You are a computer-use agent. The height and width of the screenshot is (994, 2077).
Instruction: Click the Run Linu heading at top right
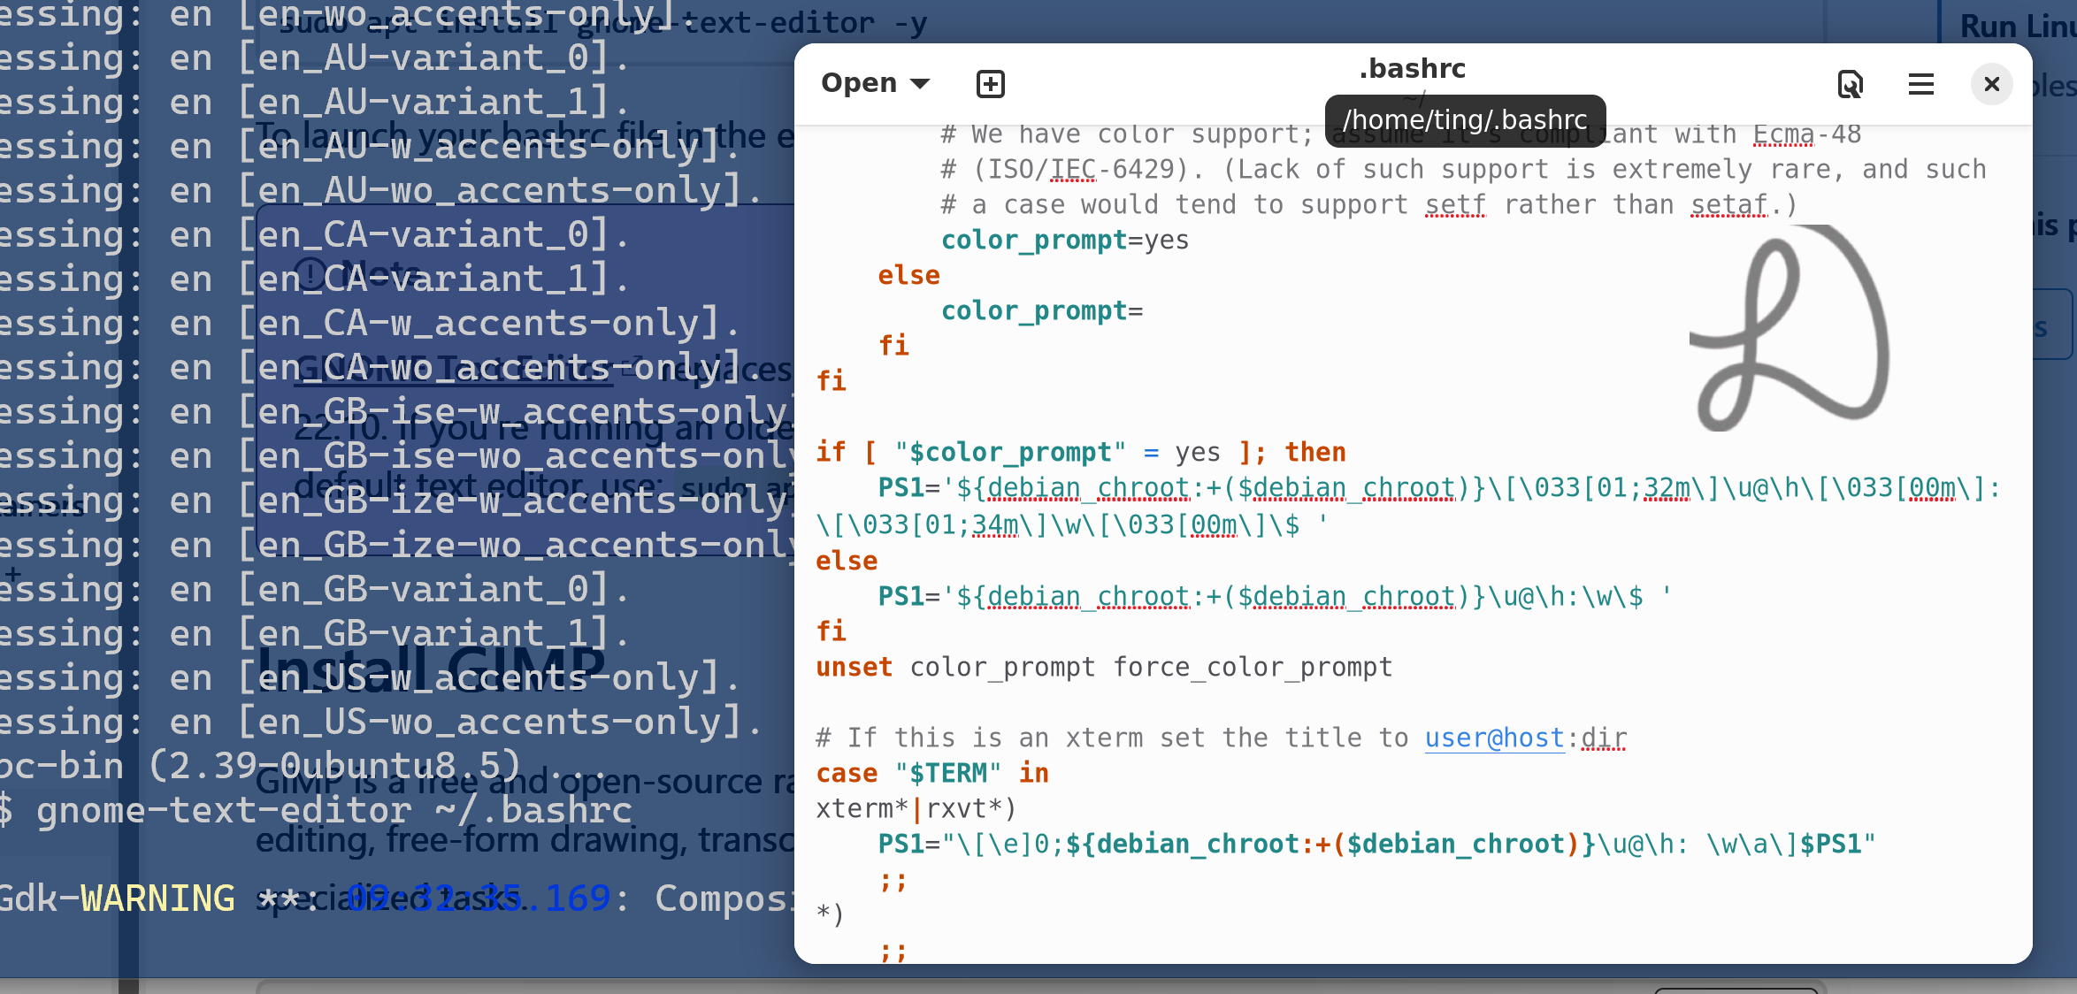click(x=2017, y=27)
